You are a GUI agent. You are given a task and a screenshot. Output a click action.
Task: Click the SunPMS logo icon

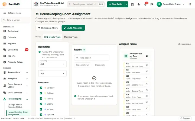click(5, 4)
